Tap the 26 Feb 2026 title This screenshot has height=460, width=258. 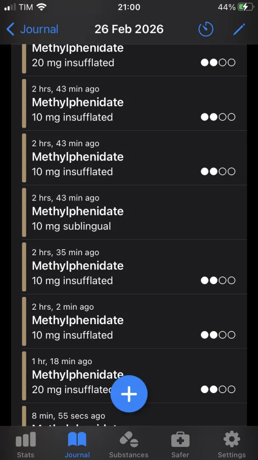coord(129,29)
